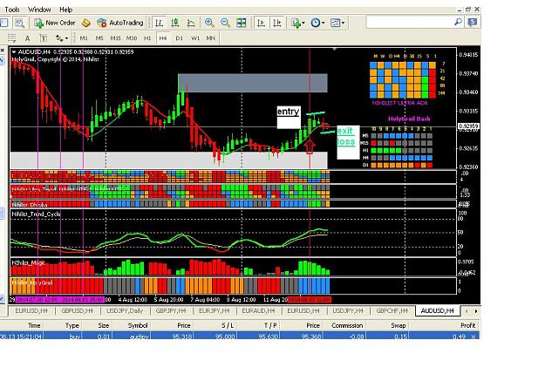The width and height of the screenshot is (545, 381).
Task: Toggle chart auto scroll
Action: point(261,23)
